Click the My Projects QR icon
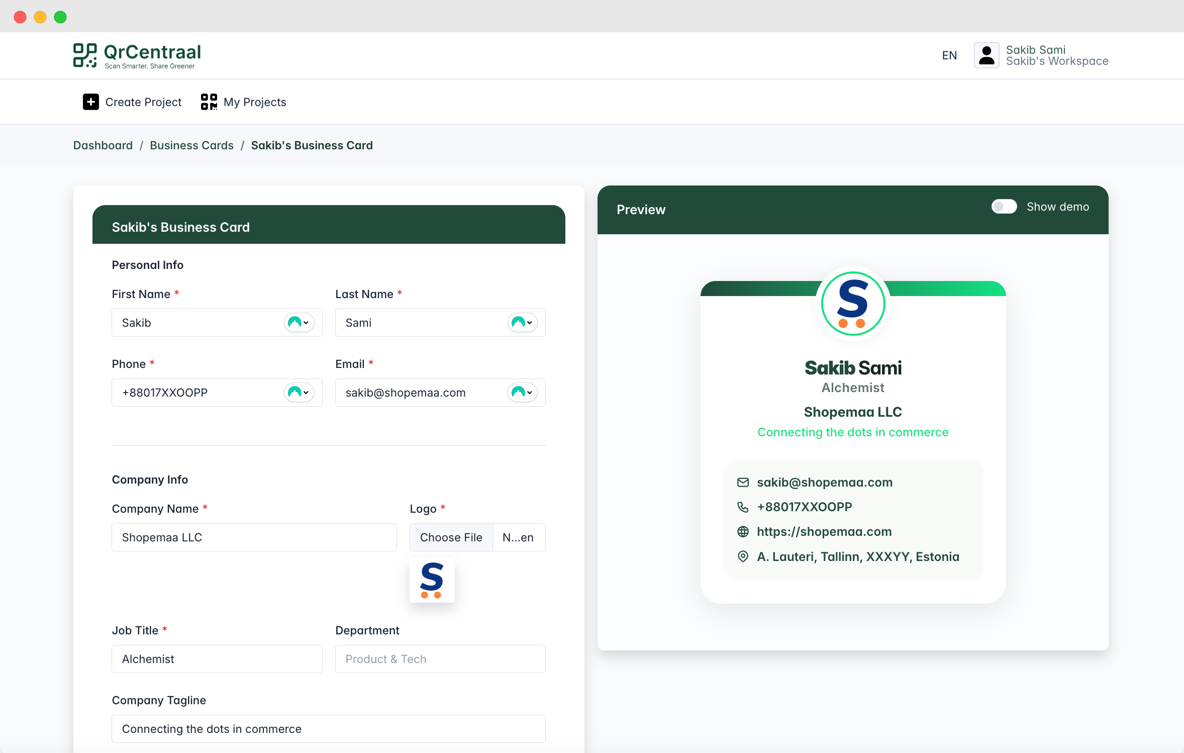Image resolution: width=1184 pixels, height=753 pixels. [209, 102]
